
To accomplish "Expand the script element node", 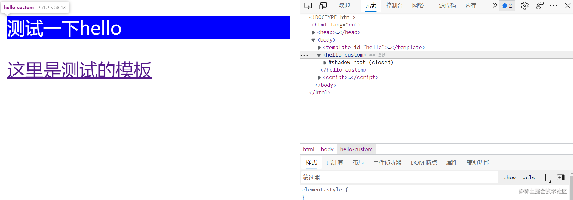I will 319,78.
